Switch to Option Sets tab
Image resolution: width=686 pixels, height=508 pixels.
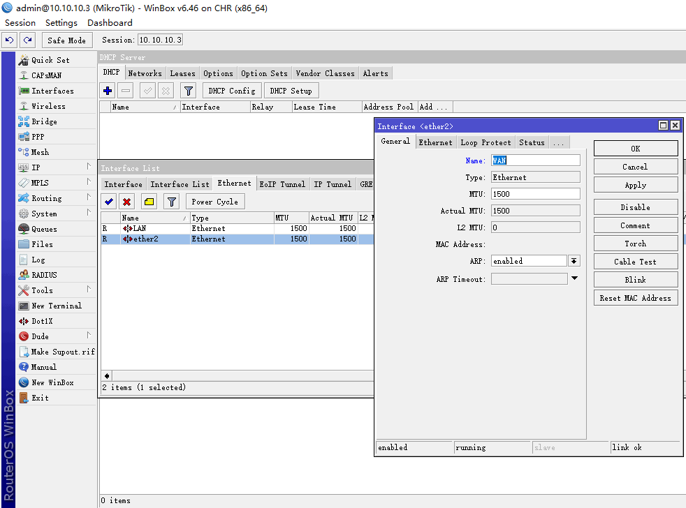[x=264, y=73]
